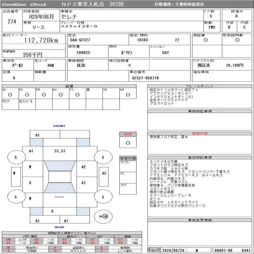
Task: Select the note フロントガラス飛石キズ
Action: coord(169,165)
